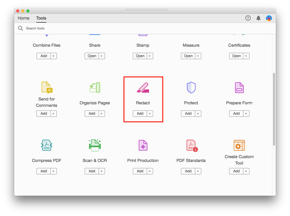Select the Tools tab
Viewport: 290px width, 216px height.
click(x=41, y=18)
